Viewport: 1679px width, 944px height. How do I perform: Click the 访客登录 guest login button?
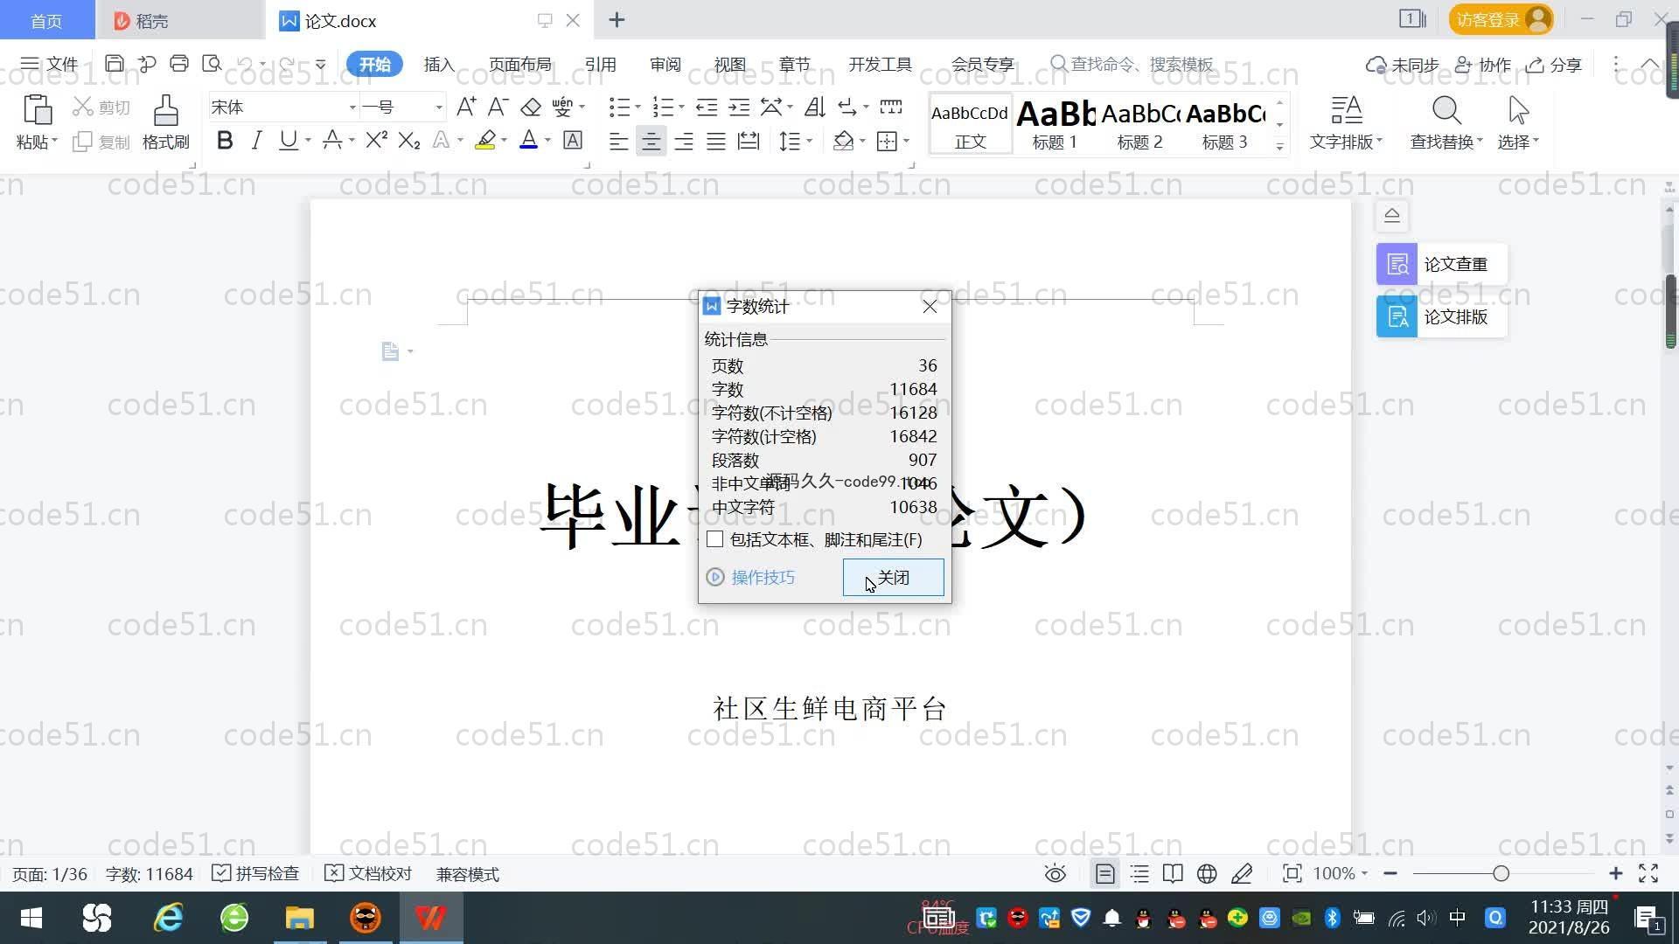(1501, 19)
